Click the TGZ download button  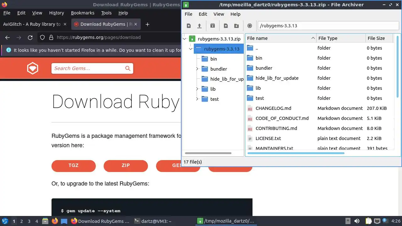pyautogui.click(x=73, y=166)
